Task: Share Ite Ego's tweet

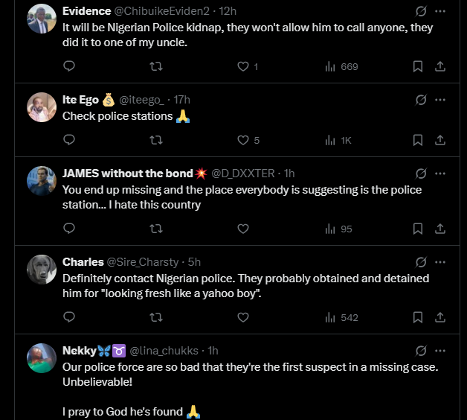Action: [x=439, y=140]
